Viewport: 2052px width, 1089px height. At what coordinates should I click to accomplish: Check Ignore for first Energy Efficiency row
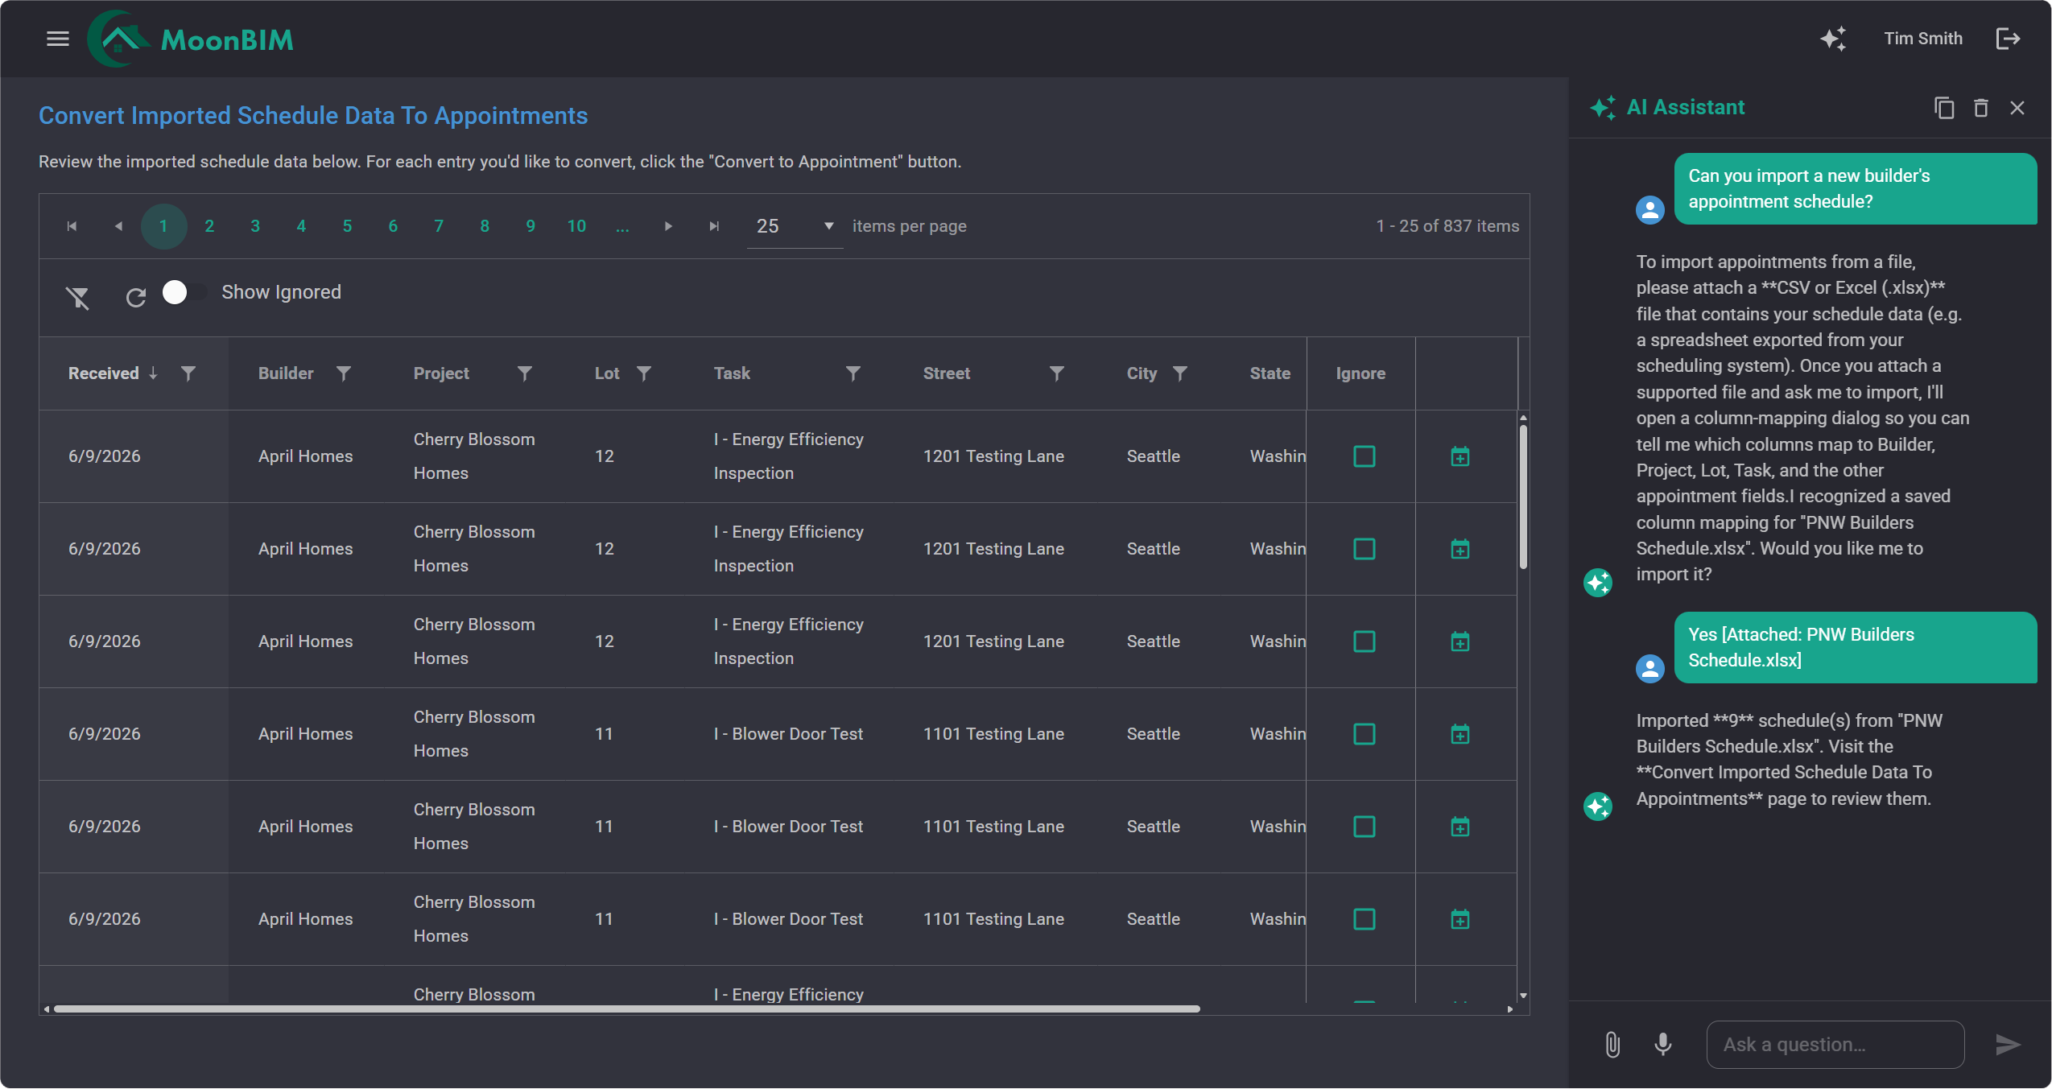tap(1365, 456)
